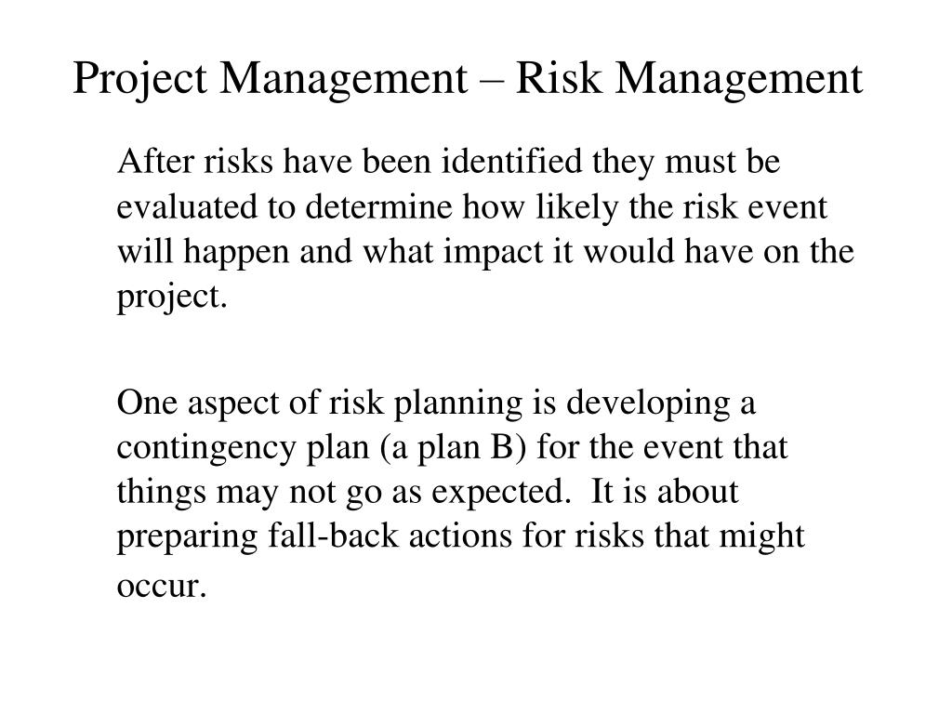952x714 pixels.
Task: Click the word 'planning' in second paragraph
Action: (457, 404)
